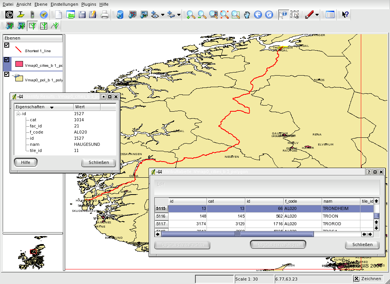Image resolution: width=390 pixels, height=284 pixels.
Task: Uncheck the Vmap0_cities_b layer checkbox
Action: coord(7,60)
